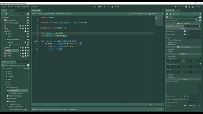Create new resource in Inspector
Screen dimensions: 203x114
tap(167, 14)
